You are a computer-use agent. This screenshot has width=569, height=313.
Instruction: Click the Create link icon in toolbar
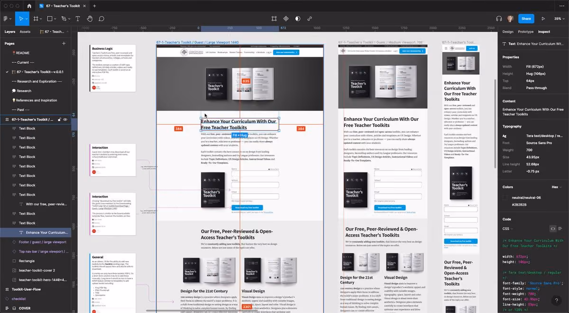coord(310,18)
